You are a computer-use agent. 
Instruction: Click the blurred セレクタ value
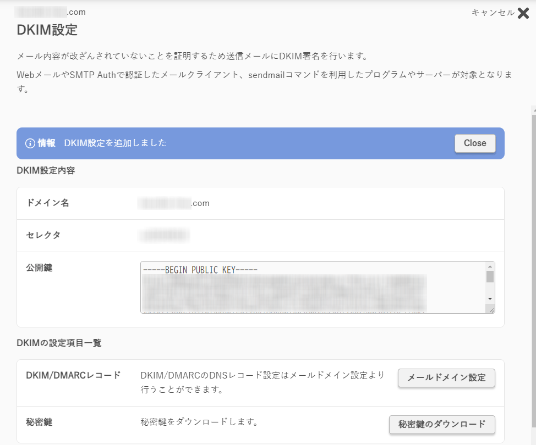164,236
